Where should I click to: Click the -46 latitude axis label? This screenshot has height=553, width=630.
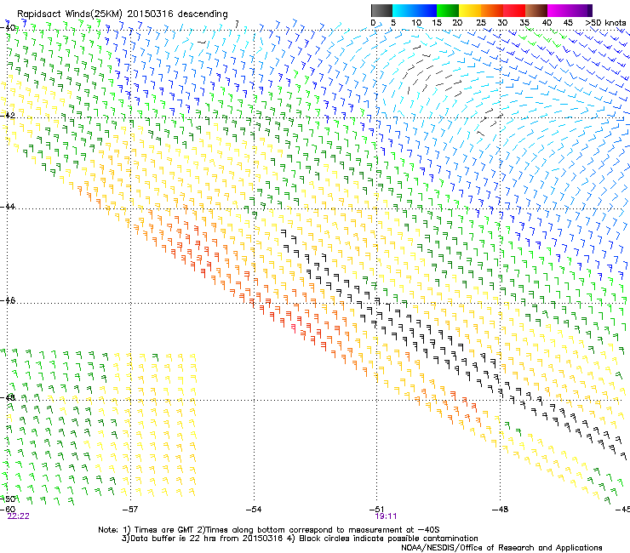[x=8, y=300]
